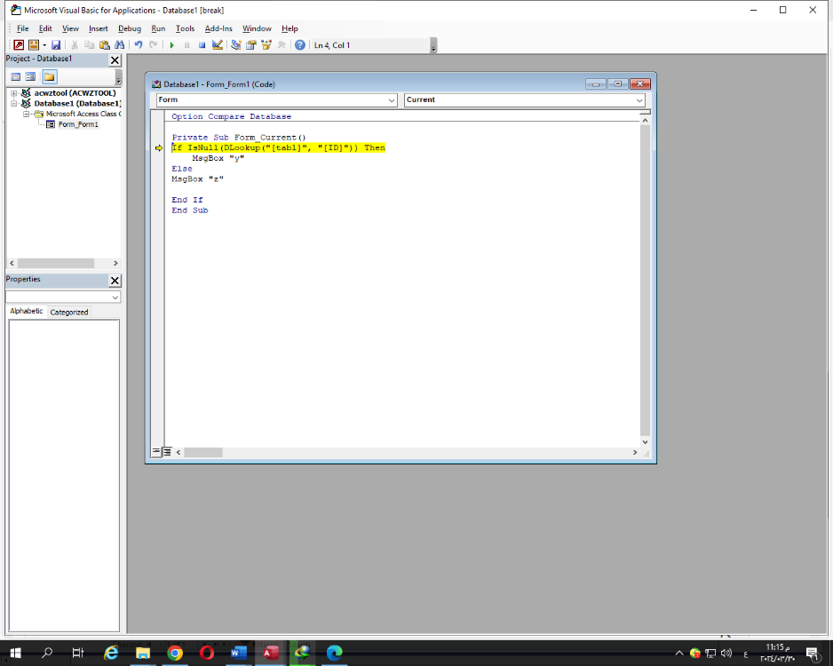The image size is (833, 666).
Task: Click the Redo arrow icon
Action: pos(154,45)
